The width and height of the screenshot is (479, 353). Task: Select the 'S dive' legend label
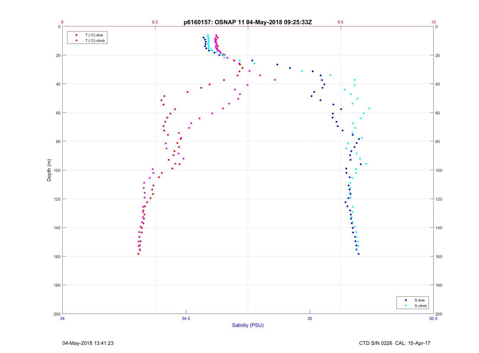click(419, 300)
